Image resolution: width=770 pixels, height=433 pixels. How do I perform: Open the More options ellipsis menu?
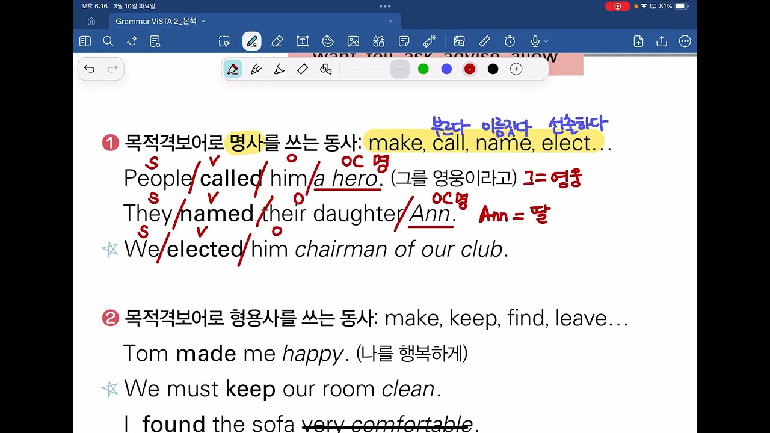(685, 41)
